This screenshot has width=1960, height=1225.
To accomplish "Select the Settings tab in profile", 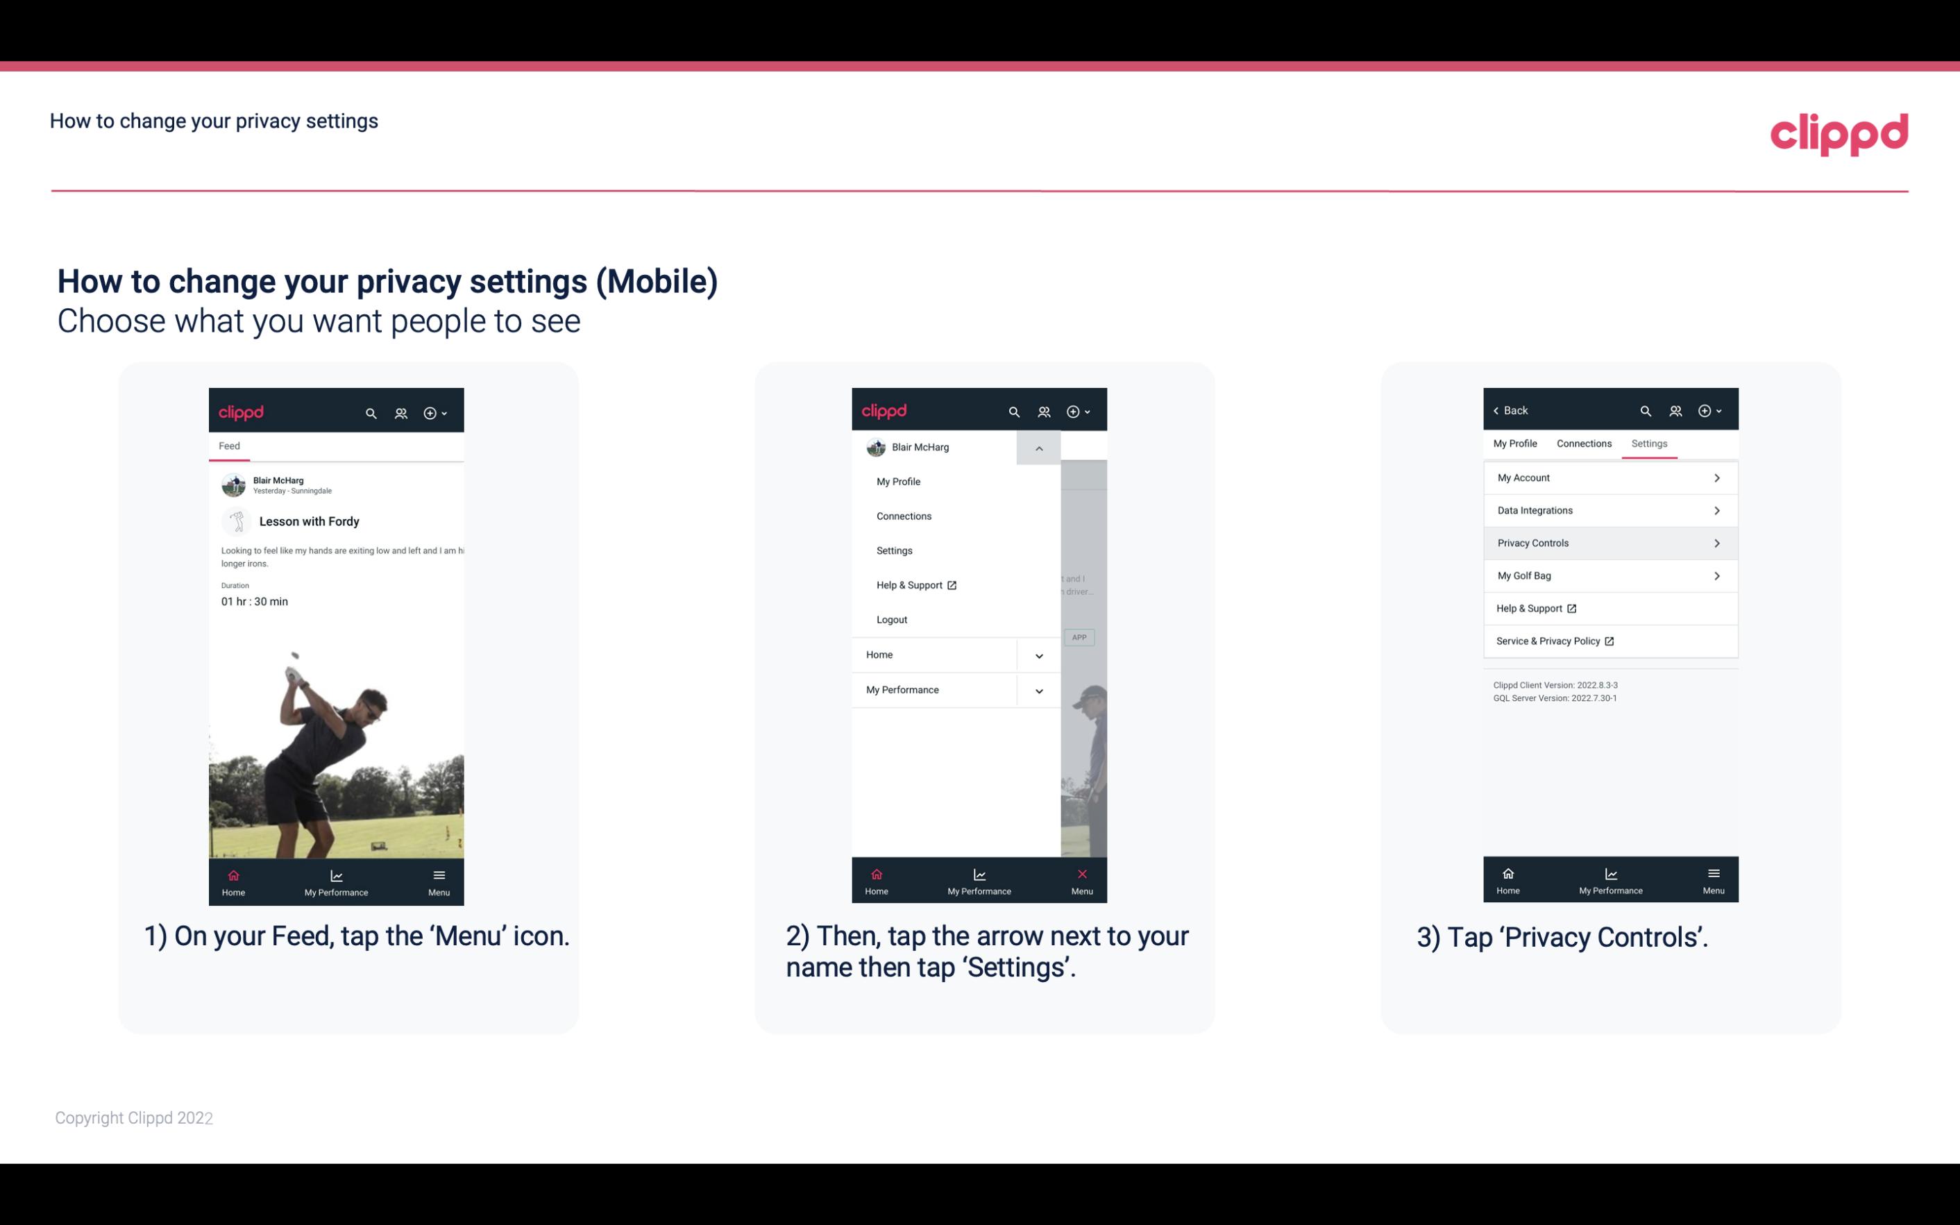I will point(1650,443).
